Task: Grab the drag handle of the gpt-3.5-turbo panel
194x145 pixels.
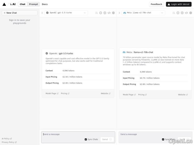Action: [42, 13]
